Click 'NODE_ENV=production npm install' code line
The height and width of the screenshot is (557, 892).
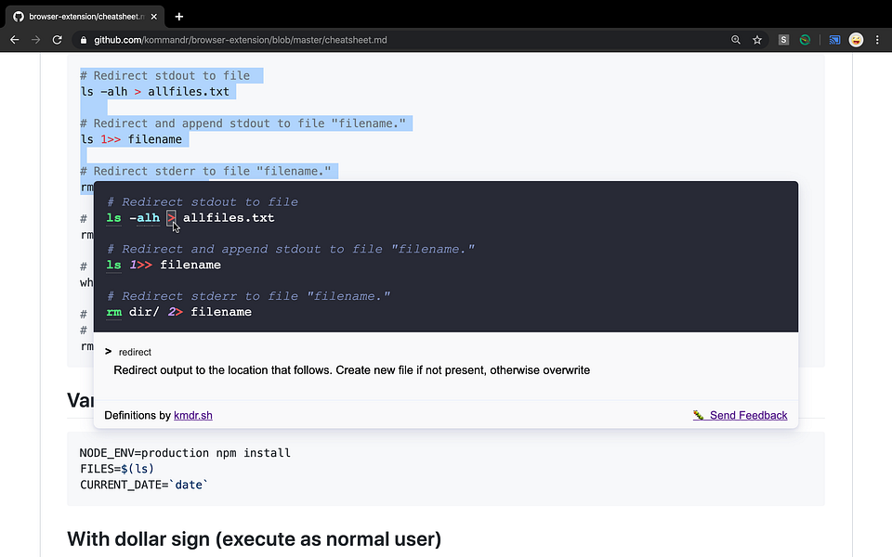[185, 453]
